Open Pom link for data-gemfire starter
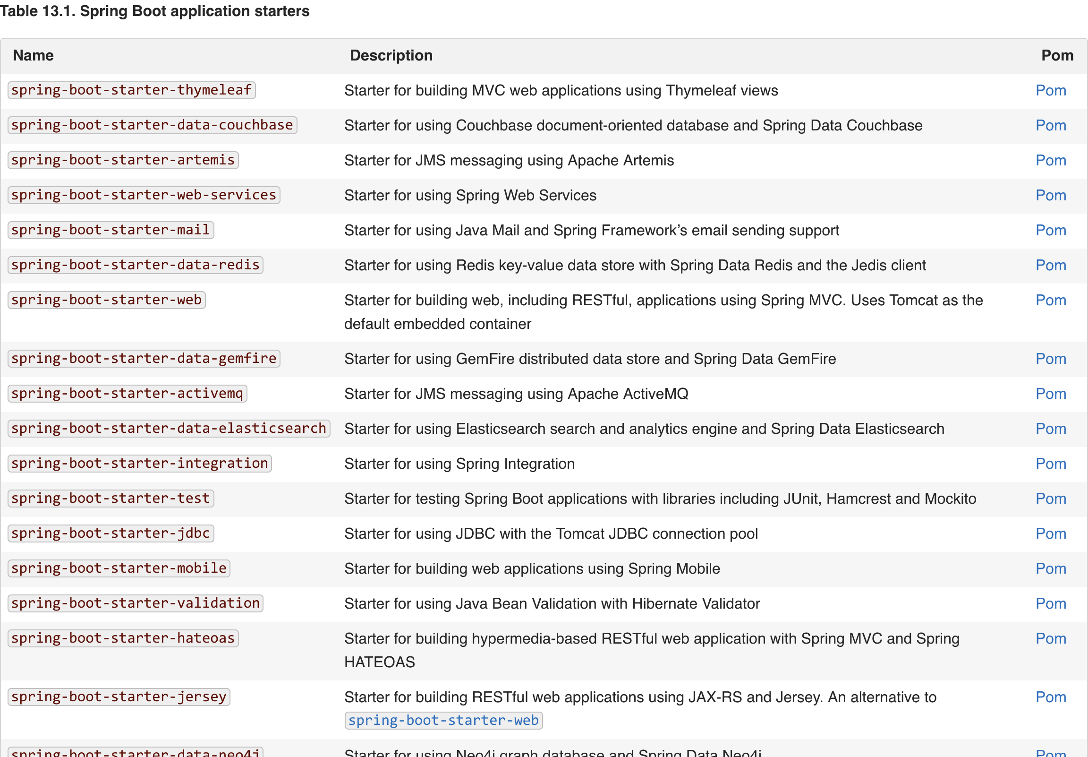Image resolution: width=1088 pixels, height=757 pixels. click(1050, 359)
